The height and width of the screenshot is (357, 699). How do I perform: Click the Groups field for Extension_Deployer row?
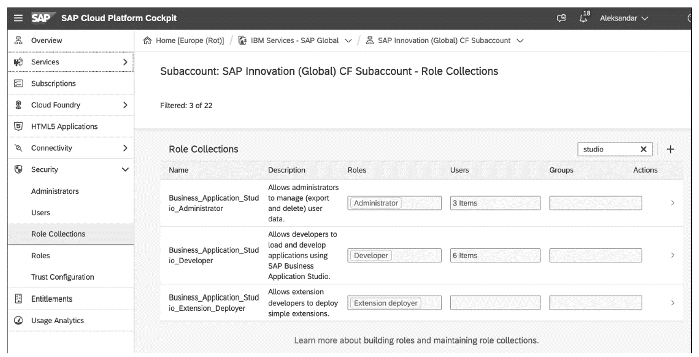(595, 302)
